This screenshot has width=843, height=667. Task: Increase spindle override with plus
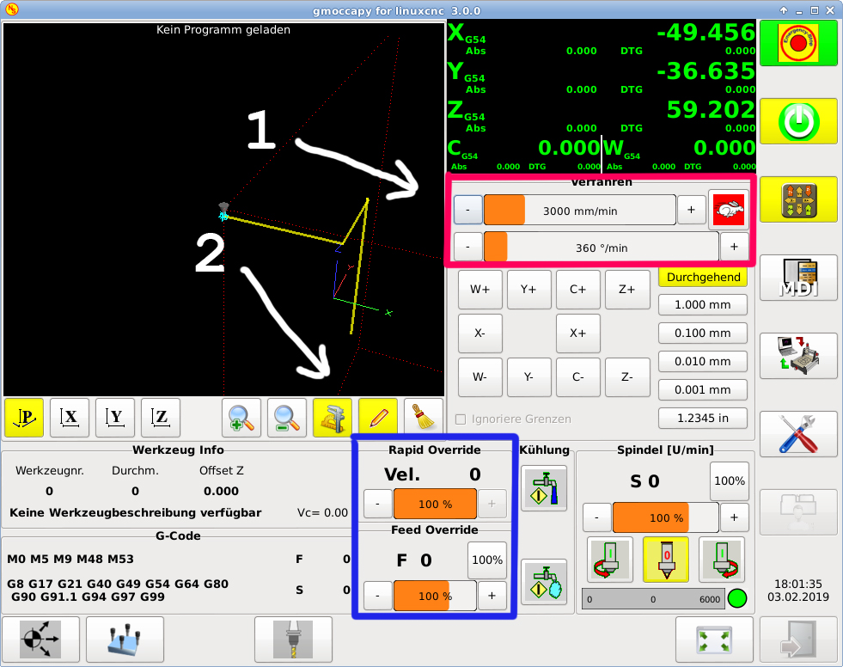[734, 517]
